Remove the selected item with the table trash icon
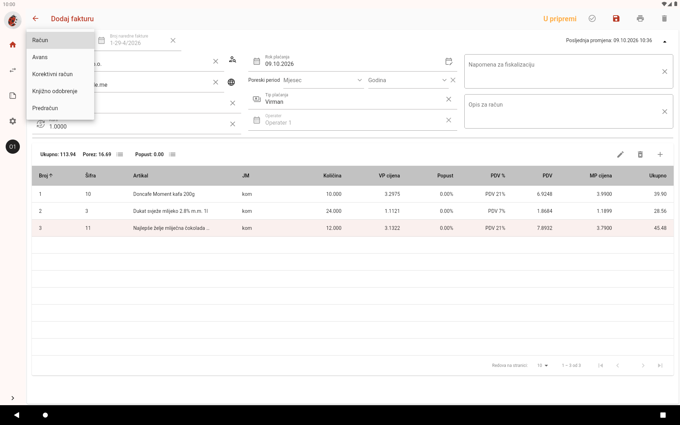Viewport: 680px width, 425px height. (x=640, y=154)
